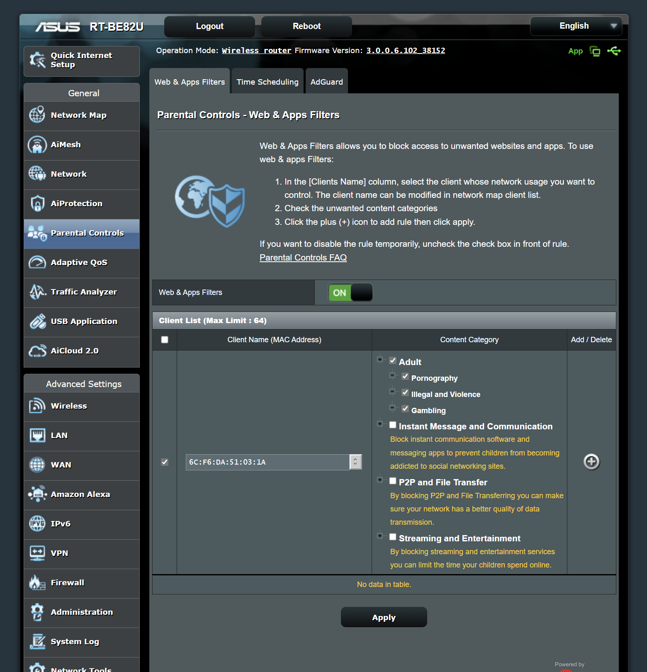Click the Apply button
The image size is (647, 672).
point(384,617)
